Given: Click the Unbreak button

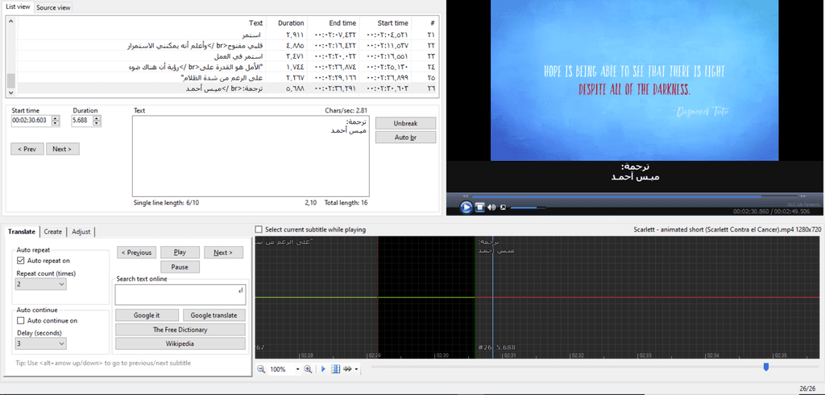Looking at the screenshot, I should click(406, 123).
